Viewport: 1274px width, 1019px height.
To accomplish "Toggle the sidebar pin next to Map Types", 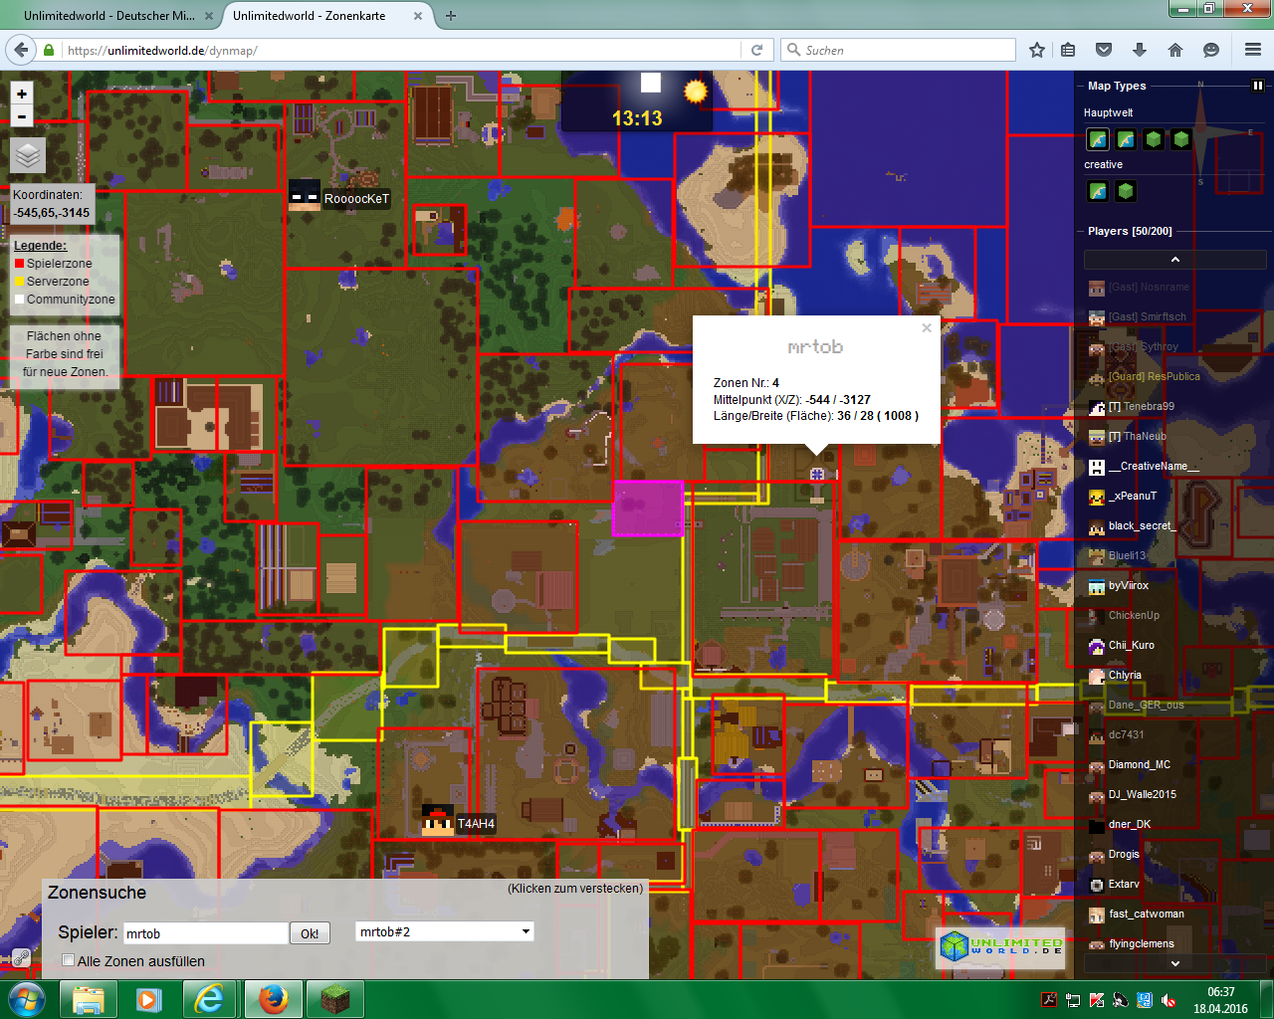I will tap(1258, 86).
